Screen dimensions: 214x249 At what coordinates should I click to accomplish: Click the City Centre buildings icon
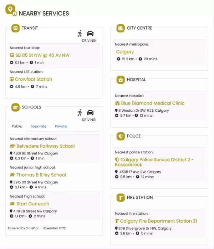[121, 28]
